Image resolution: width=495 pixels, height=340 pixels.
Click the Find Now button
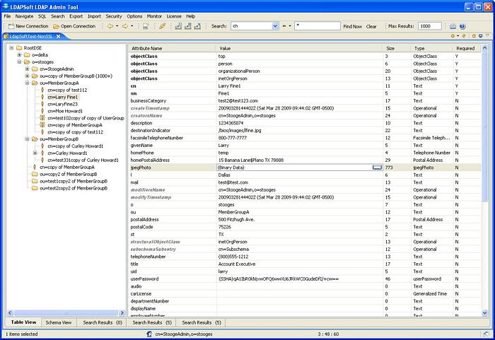coord(352,26)
